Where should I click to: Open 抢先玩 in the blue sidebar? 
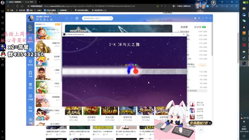30,63
